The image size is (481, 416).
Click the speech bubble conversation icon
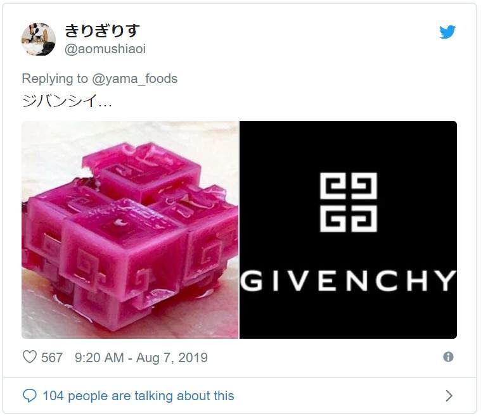click(30, 396)
